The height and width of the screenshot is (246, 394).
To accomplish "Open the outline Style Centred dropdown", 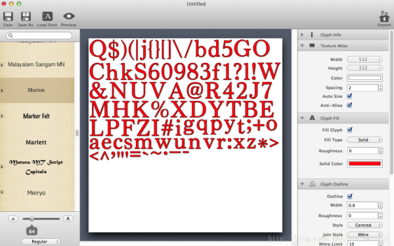I will (x=364, y=225).
